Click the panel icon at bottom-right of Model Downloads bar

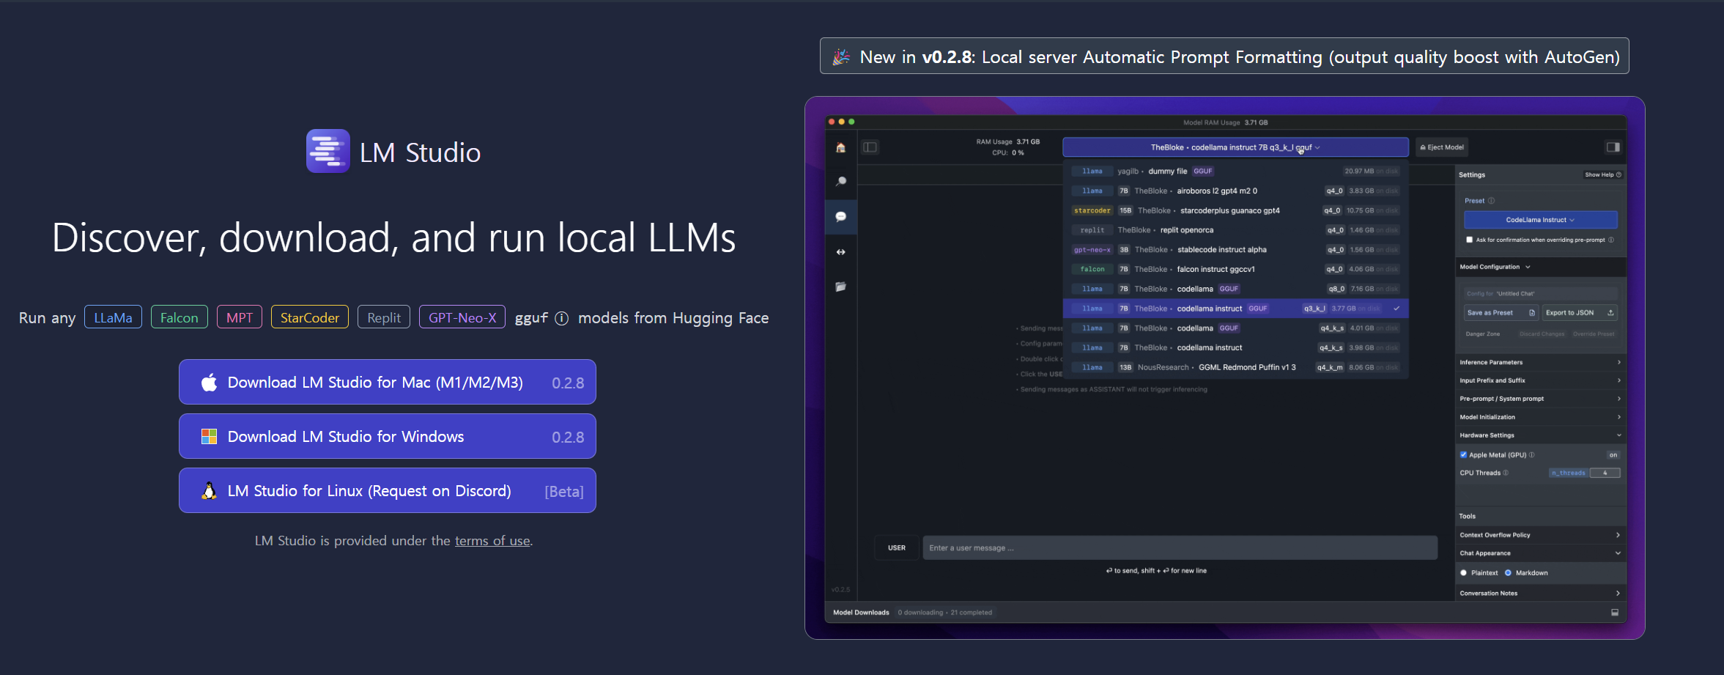(x=1615, y=613)
